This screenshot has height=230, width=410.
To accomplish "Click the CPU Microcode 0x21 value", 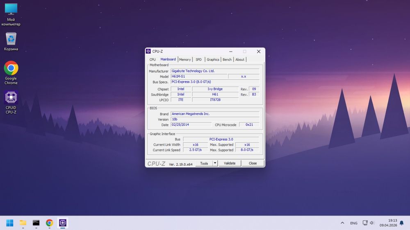I will click(249, 125).
